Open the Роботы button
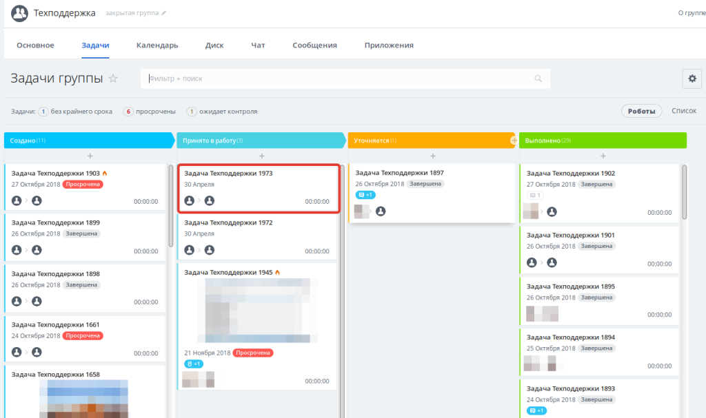Image resolution: width=706 pixels, height=418 pixels. [x=642, y=111]
